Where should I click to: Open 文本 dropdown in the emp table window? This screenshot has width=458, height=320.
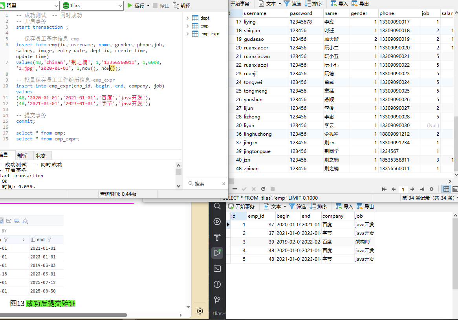[x=269, y=4]
